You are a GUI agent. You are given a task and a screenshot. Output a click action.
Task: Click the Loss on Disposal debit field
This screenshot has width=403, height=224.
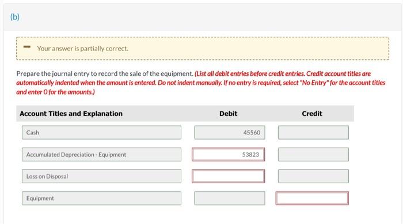[228, 176]
